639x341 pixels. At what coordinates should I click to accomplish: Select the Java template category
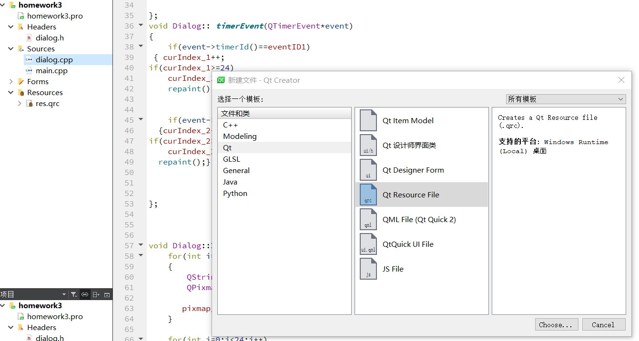coord(284,182)
